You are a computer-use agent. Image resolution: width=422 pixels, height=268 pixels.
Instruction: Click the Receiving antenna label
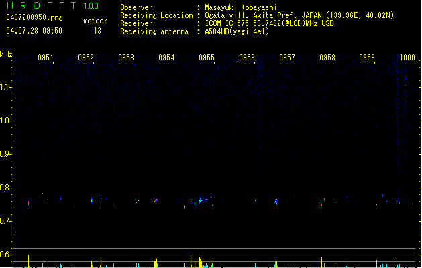coord(154,31)
